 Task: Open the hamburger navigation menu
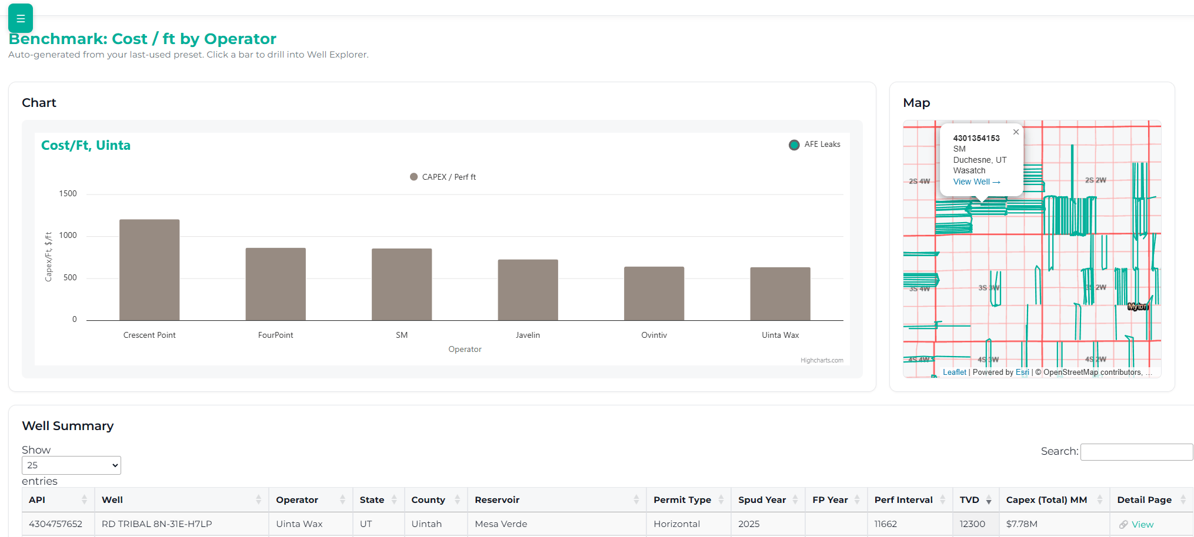[x=20, y=18]
